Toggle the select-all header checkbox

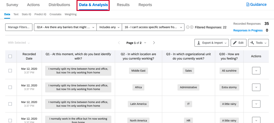(x=10, y=56)
